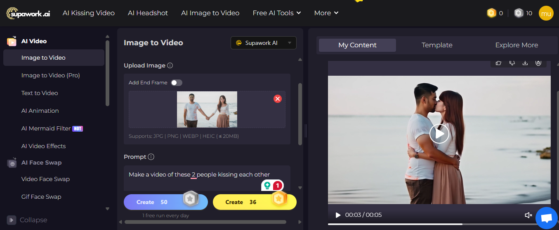Click the '1 free run every day' text
This screenshot has height=230, width=559.
click(165, 216)
